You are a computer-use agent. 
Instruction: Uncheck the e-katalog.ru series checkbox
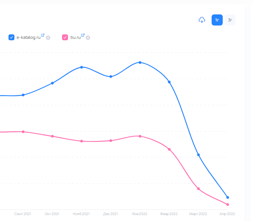(11, 37)
